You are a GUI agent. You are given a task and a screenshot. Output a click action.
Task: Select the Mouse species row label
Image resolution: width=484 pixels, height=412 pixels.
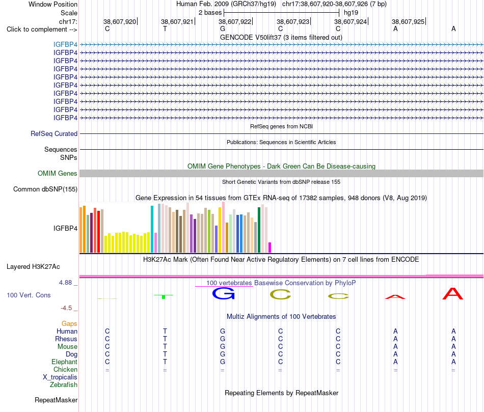[x=67, y=347]
